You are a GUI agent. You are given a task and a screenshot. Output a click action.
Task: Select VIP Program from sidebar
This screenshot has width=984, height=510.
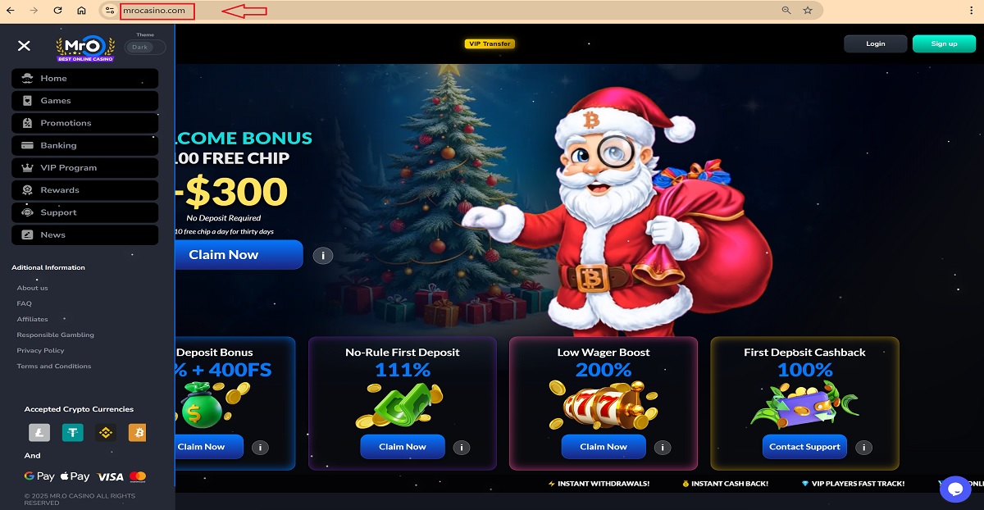84,167
